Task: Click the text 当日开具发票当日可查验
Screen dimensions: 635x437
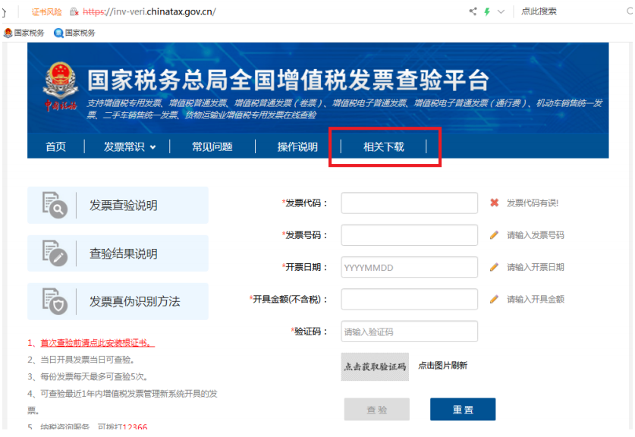Action: point(87,360)
